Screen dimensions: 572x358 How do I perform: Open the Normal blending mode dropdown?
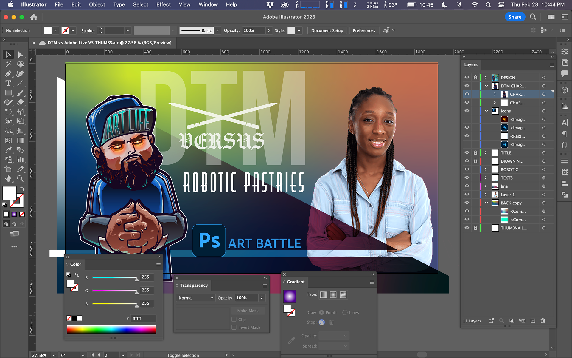pos(195,298)
